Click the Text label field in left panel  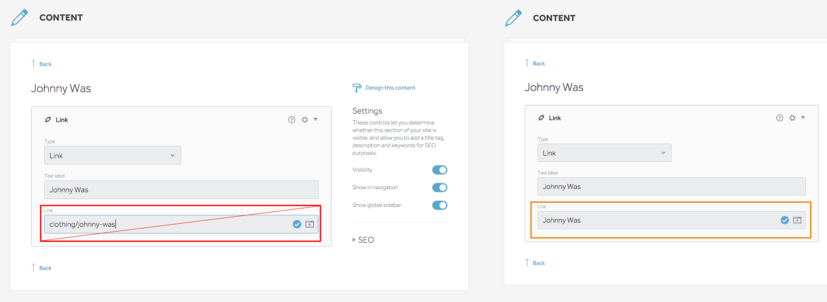coord(181,190)
